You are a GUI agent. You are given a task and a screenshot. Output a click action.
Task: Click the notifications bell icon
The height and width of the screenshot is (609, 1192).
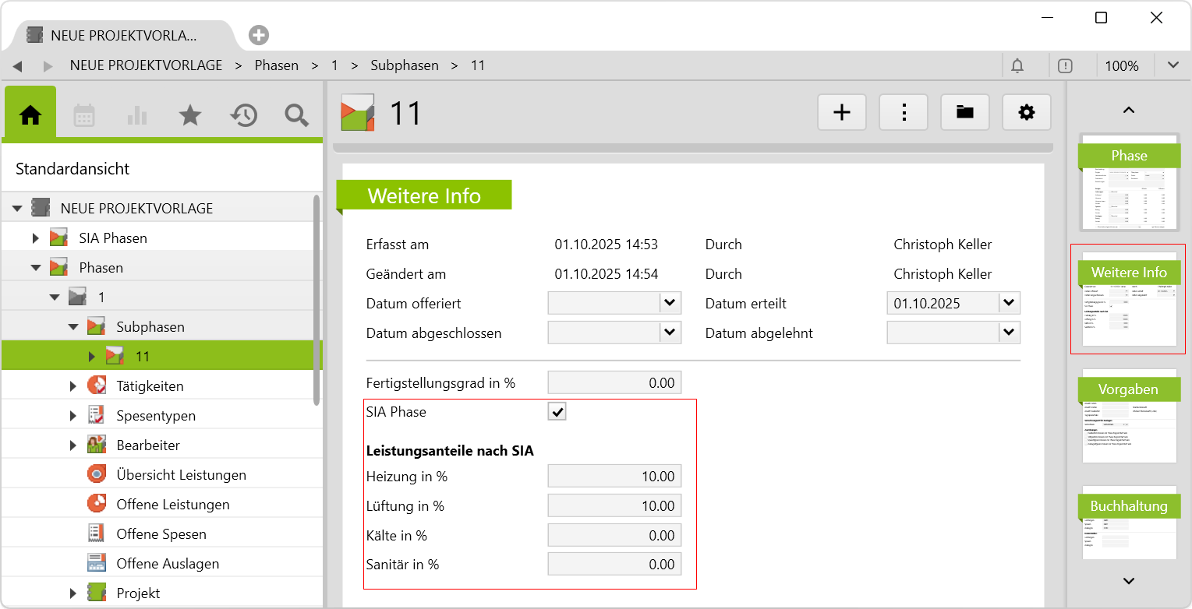point(1017,65)
